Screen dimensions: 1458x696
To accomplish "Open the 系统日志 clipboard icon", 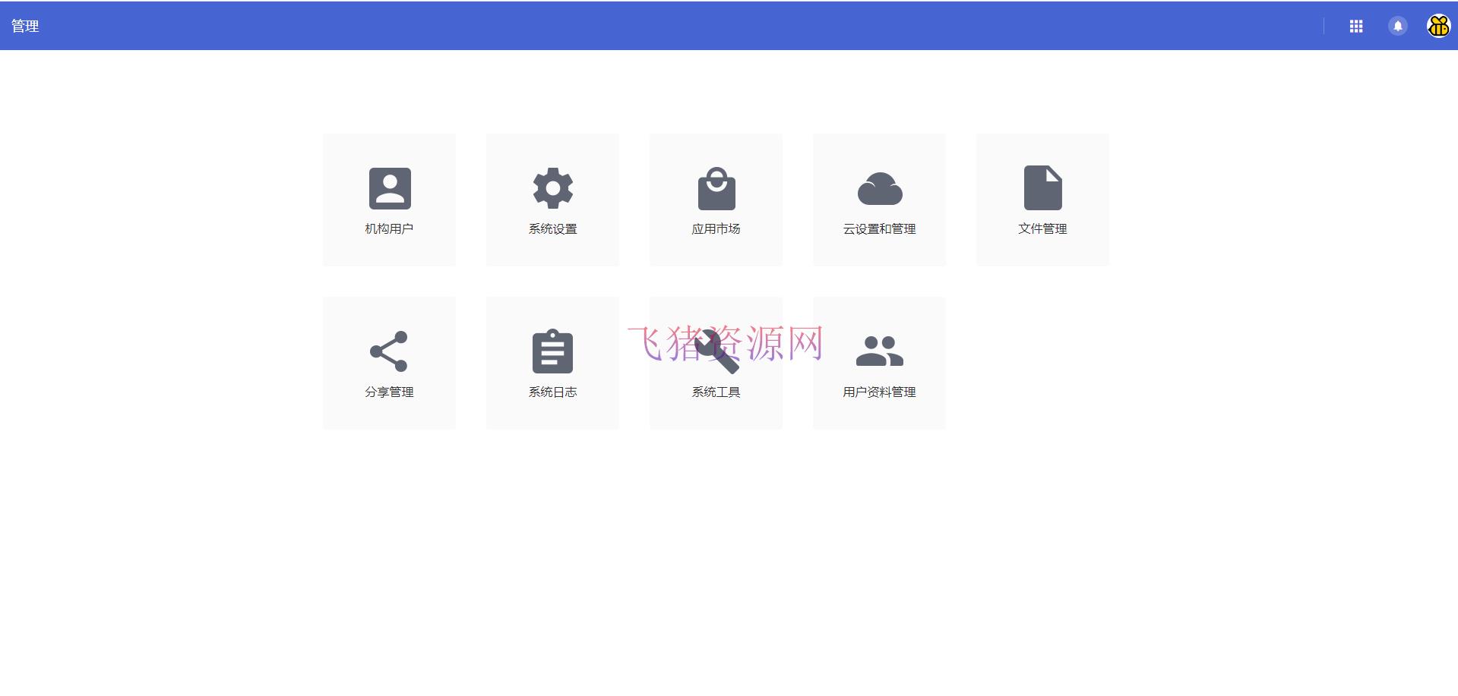I will tap(552, 351).
